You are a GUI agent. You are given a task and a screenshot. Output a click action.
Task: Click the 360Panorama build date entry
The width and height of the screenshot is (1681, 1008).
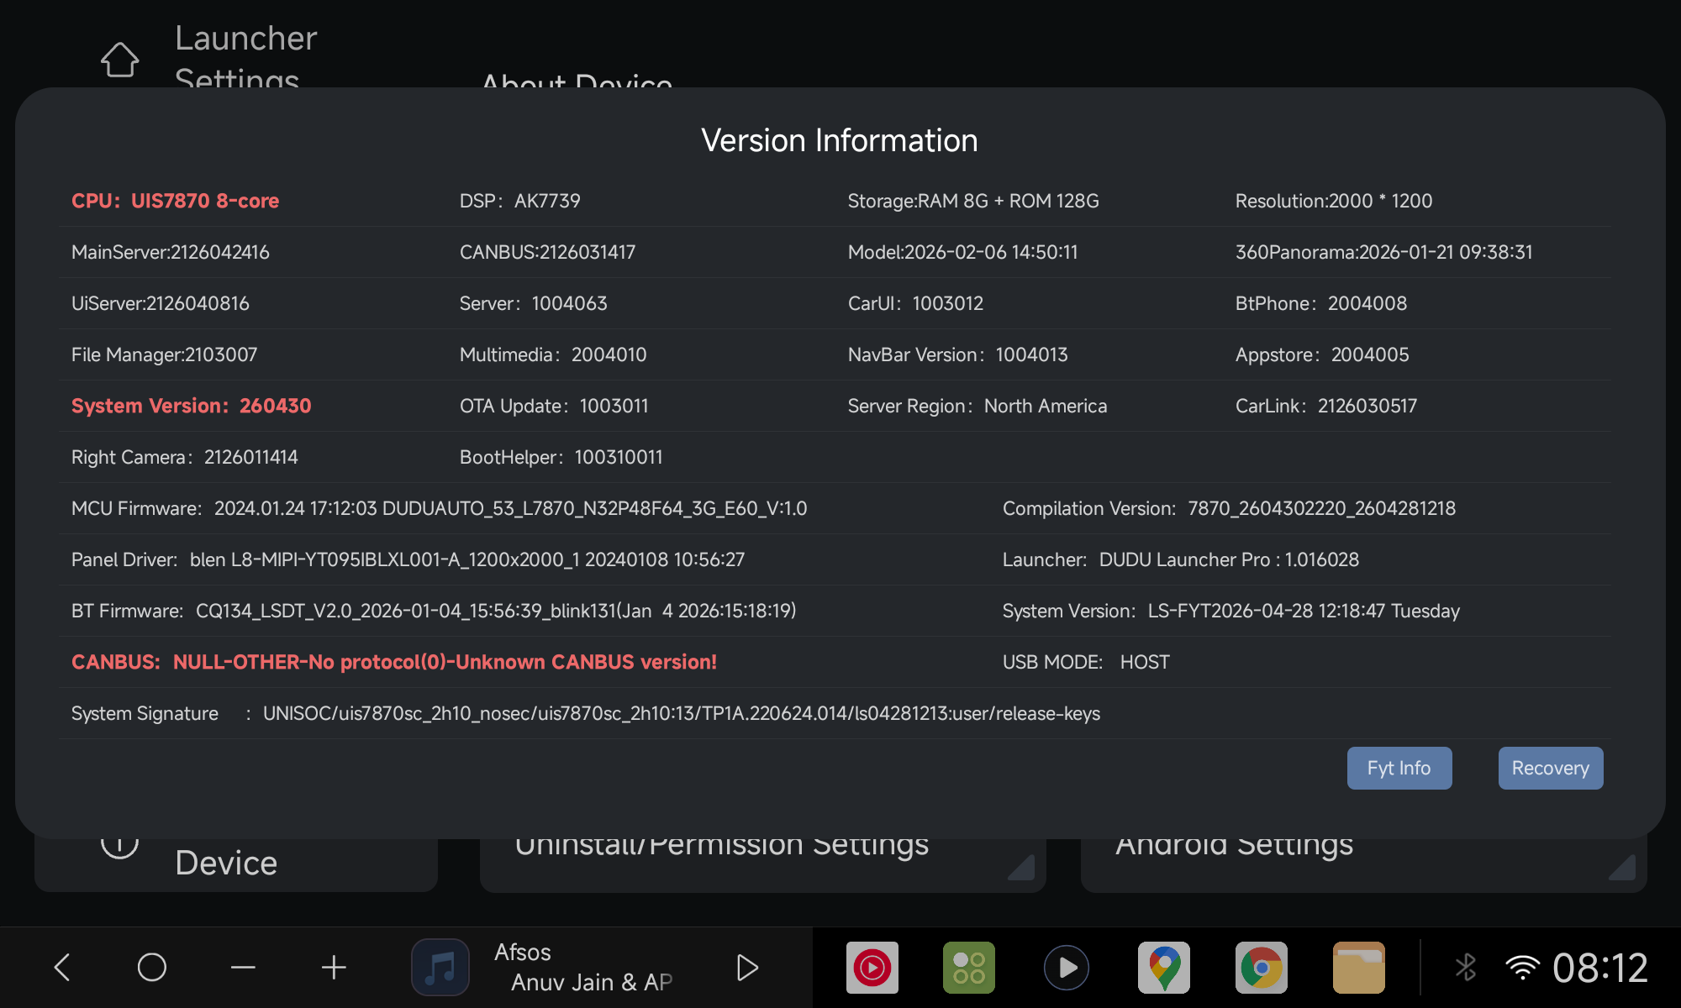click(1384, 252)
